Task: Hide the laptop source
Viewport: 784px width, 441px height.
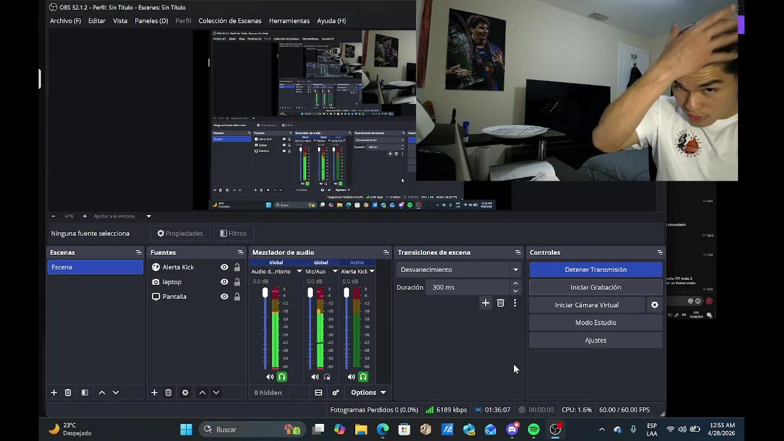Action: tap(224, 282)
